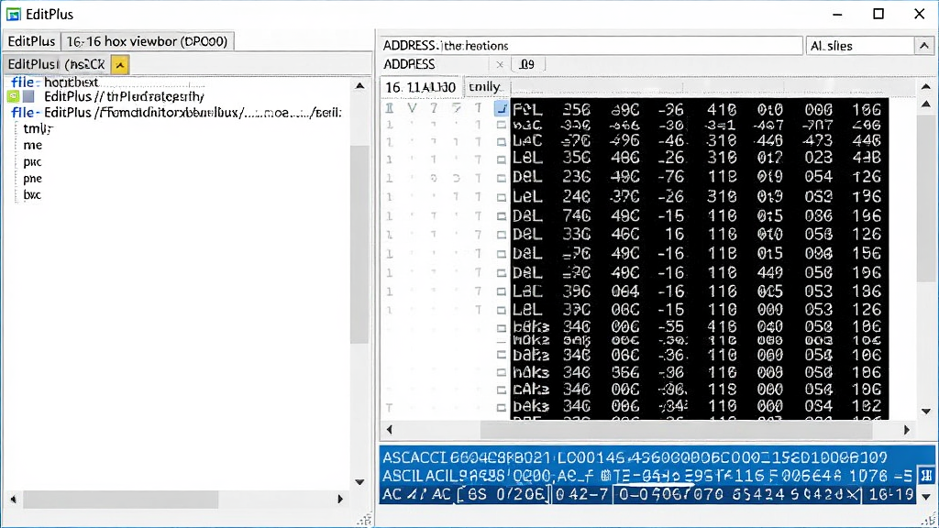
Task: Click the hex view horizontal scroll-left arrow
Action: (x=389, y=429)
